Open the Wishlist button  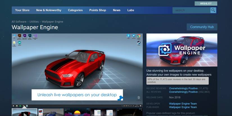206,3
